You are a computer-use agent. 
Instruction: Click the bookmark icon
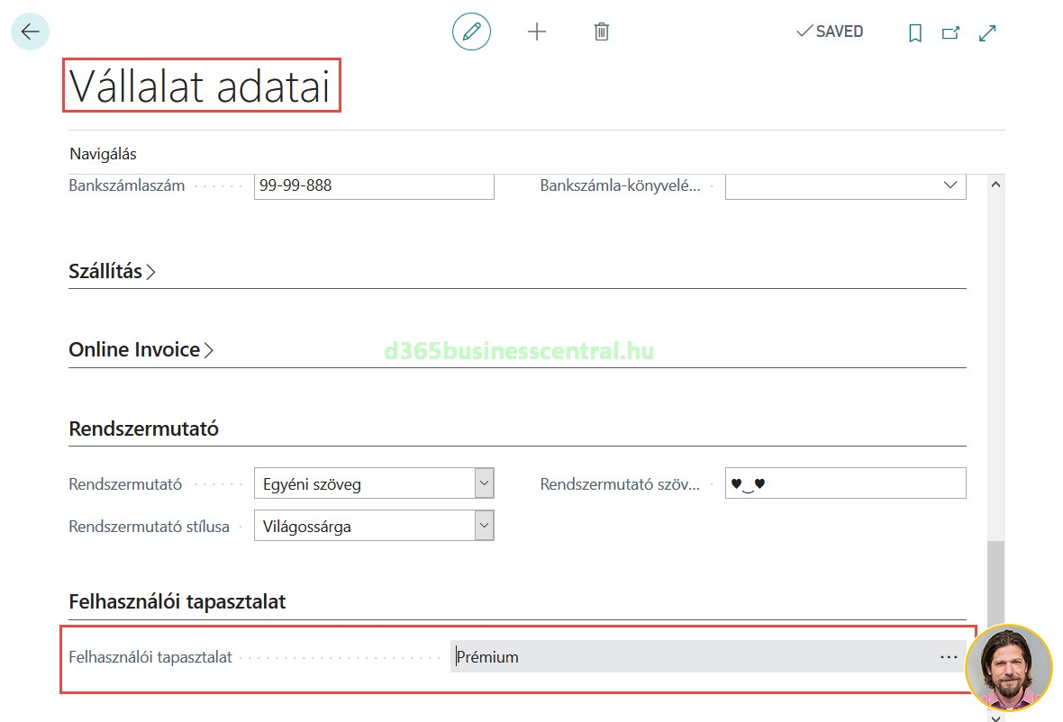[915, 33]
